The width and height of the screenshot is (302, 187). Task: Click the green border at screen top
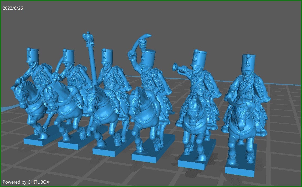pyautogui.click(x=151, y=1)
